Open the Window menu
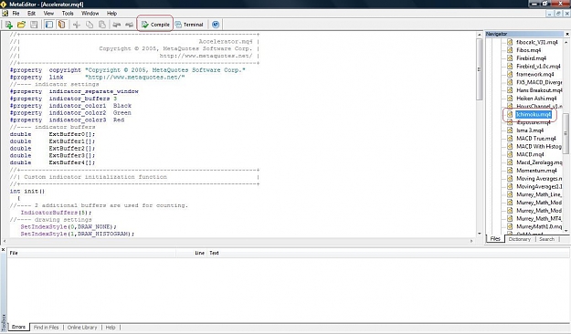This screenshot has height=334, width=571. point(90,14)
